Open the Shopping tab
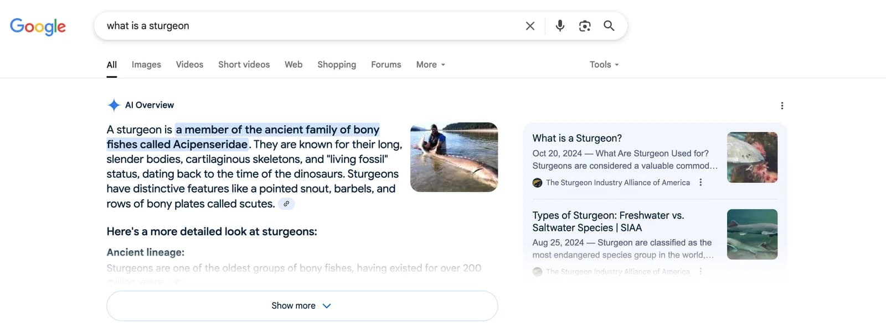This screenshot has width=886, height=323. pos(337,65)
